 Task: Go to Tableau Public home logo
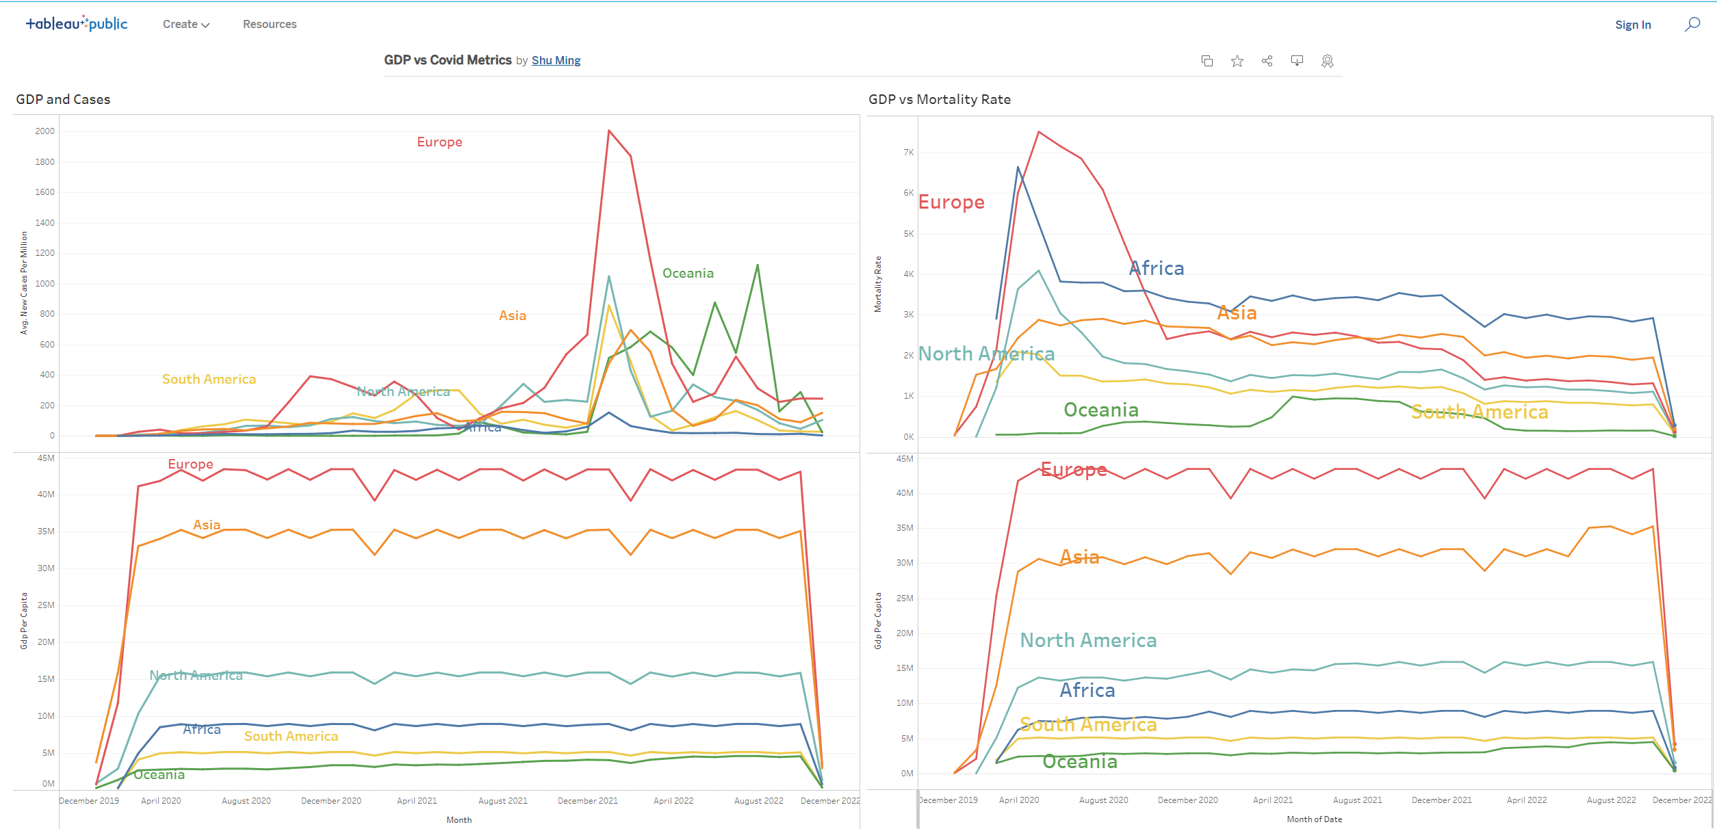(x=77, y=24)
